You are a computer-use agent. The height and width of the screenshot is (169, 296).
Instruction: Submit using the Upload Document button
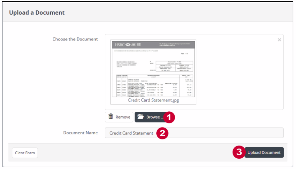pyautogui.click(x=264, y=153)
